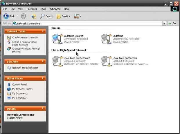Open My Network Places link

22,89
